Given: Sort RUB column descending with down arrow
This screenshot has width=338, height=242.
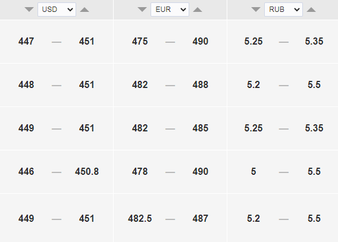Looking at the screenshot, I should click(256, 10).
